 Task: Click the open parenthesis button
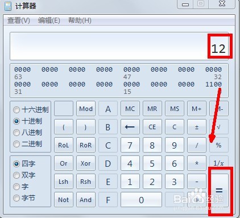[64, 127]
